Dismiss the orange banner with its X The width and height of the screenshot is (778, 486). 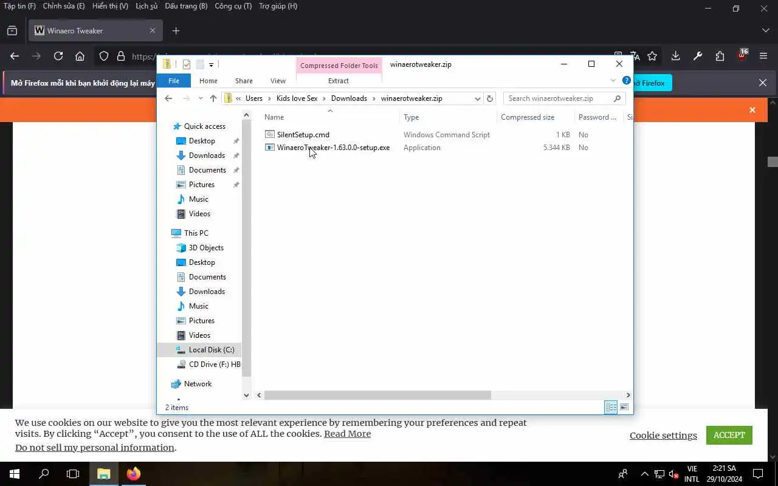click(752, 110)
